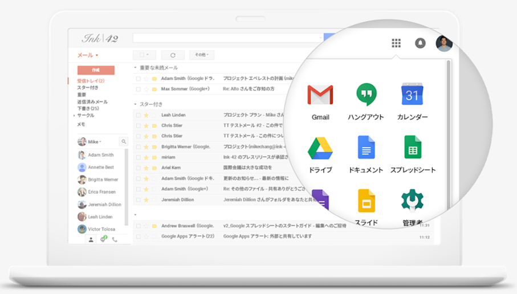517x294 pixels.
Task: Expand the サークル label
Action: [x=74, y=115]
